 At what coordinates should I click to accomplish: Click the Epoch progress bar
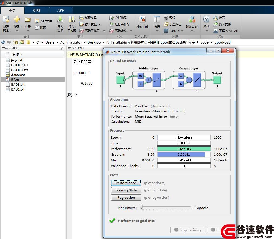pyautogui.click(x=184, y=137)
